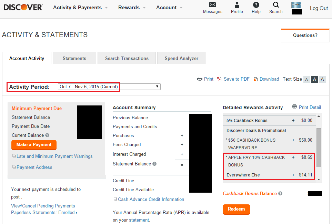Click the Discover logo

(x=23, y=8)
